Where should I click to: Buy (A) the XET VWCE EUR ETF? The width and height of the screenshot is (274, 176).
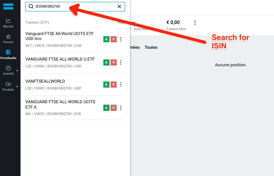coord(106,39)
